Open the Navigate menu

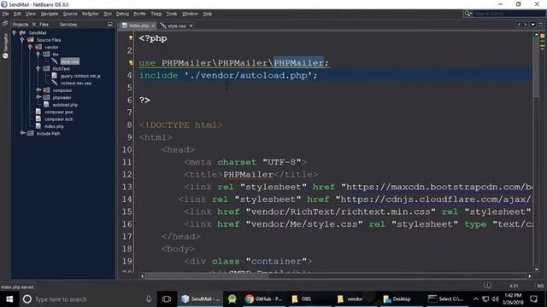(50, 14)
